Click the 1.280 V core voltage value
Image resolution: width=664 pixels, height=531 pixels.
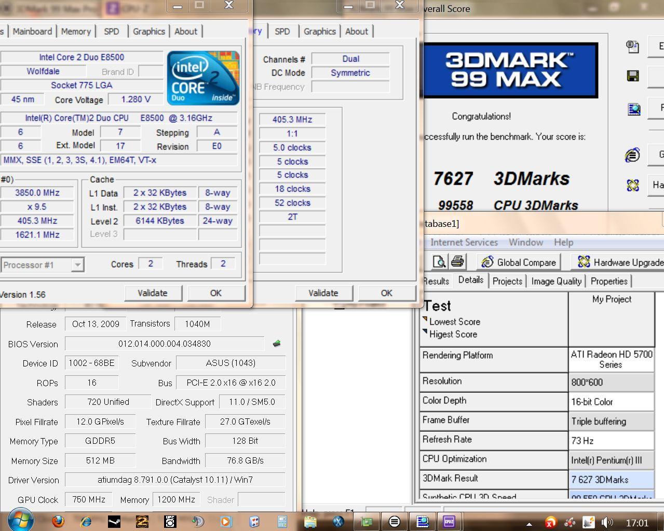pos(136,99)
